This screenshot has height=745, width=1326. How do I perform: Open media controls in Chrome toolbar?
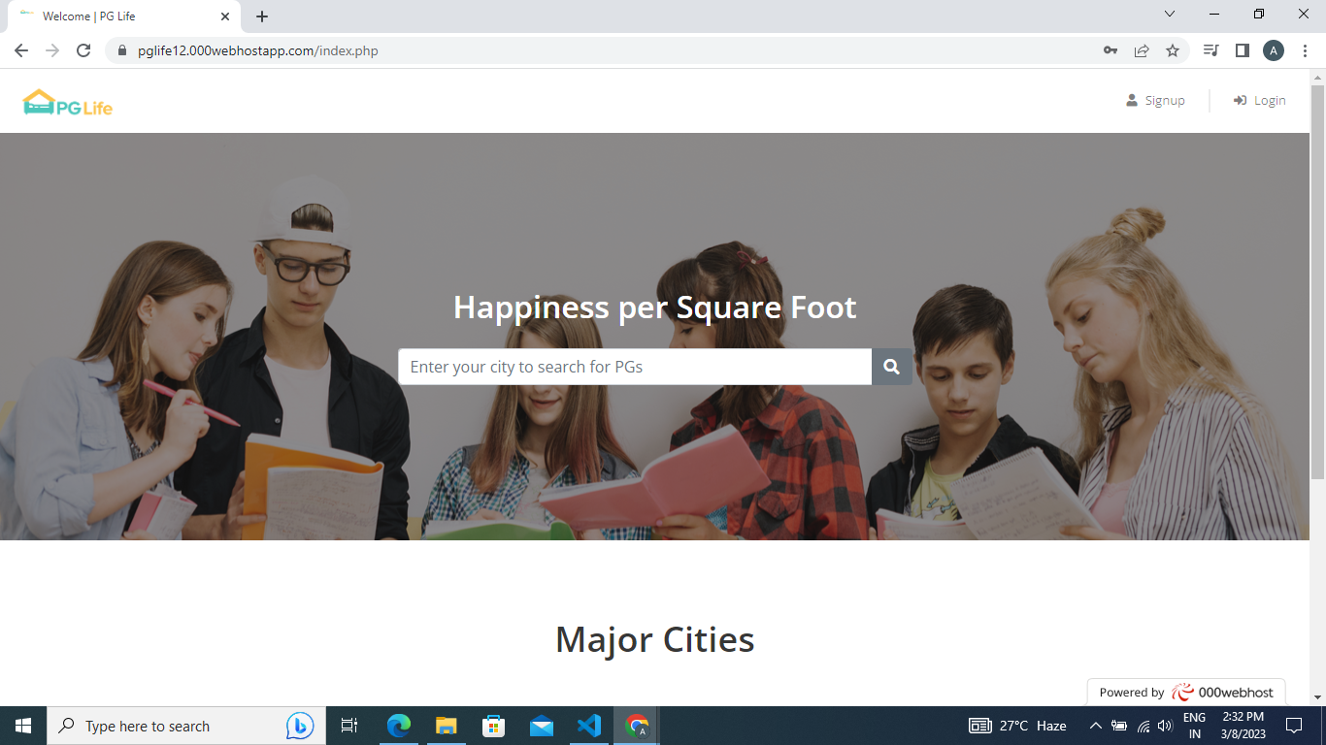[1210, 49]
